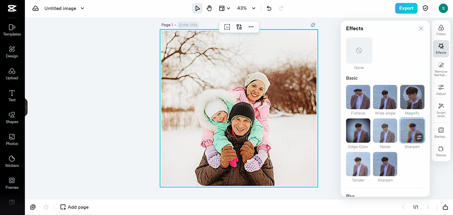Expand the Untitled image title dropdown

(82, 8)
